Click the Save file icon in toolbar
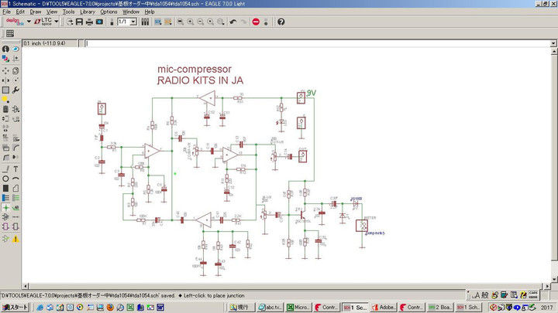558x313 pixels. coord(79,22)
